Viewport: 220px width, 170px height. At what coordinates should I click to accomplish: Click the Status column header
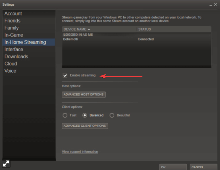174,29
